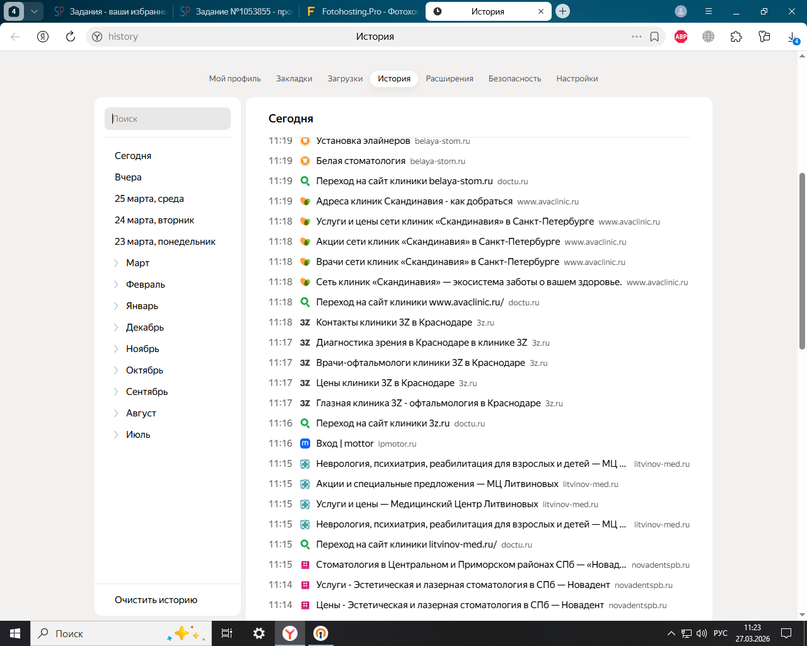Add a new tab with the plus button

click(x=563, y=11)
